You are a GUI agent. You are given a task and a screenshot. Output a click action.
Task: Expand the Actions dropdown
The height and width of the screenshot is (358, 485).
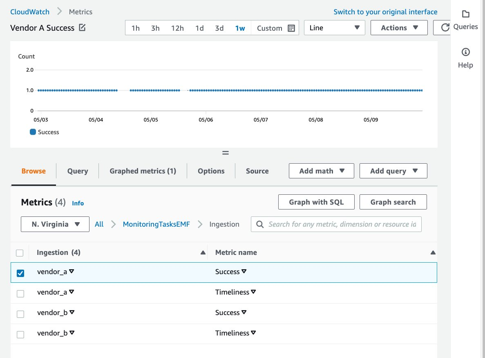pyautogui.click(x=399, y=27)
